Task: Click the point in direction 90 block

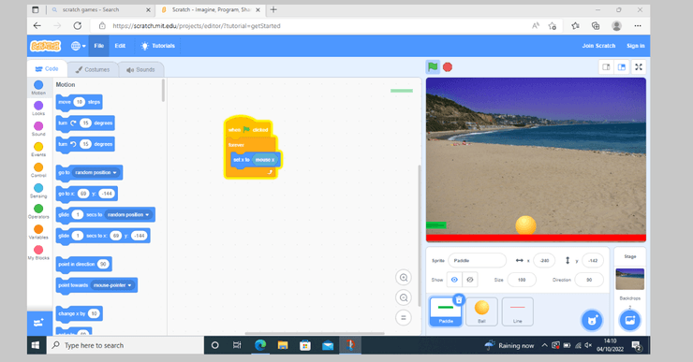Action: pos(83,264)
